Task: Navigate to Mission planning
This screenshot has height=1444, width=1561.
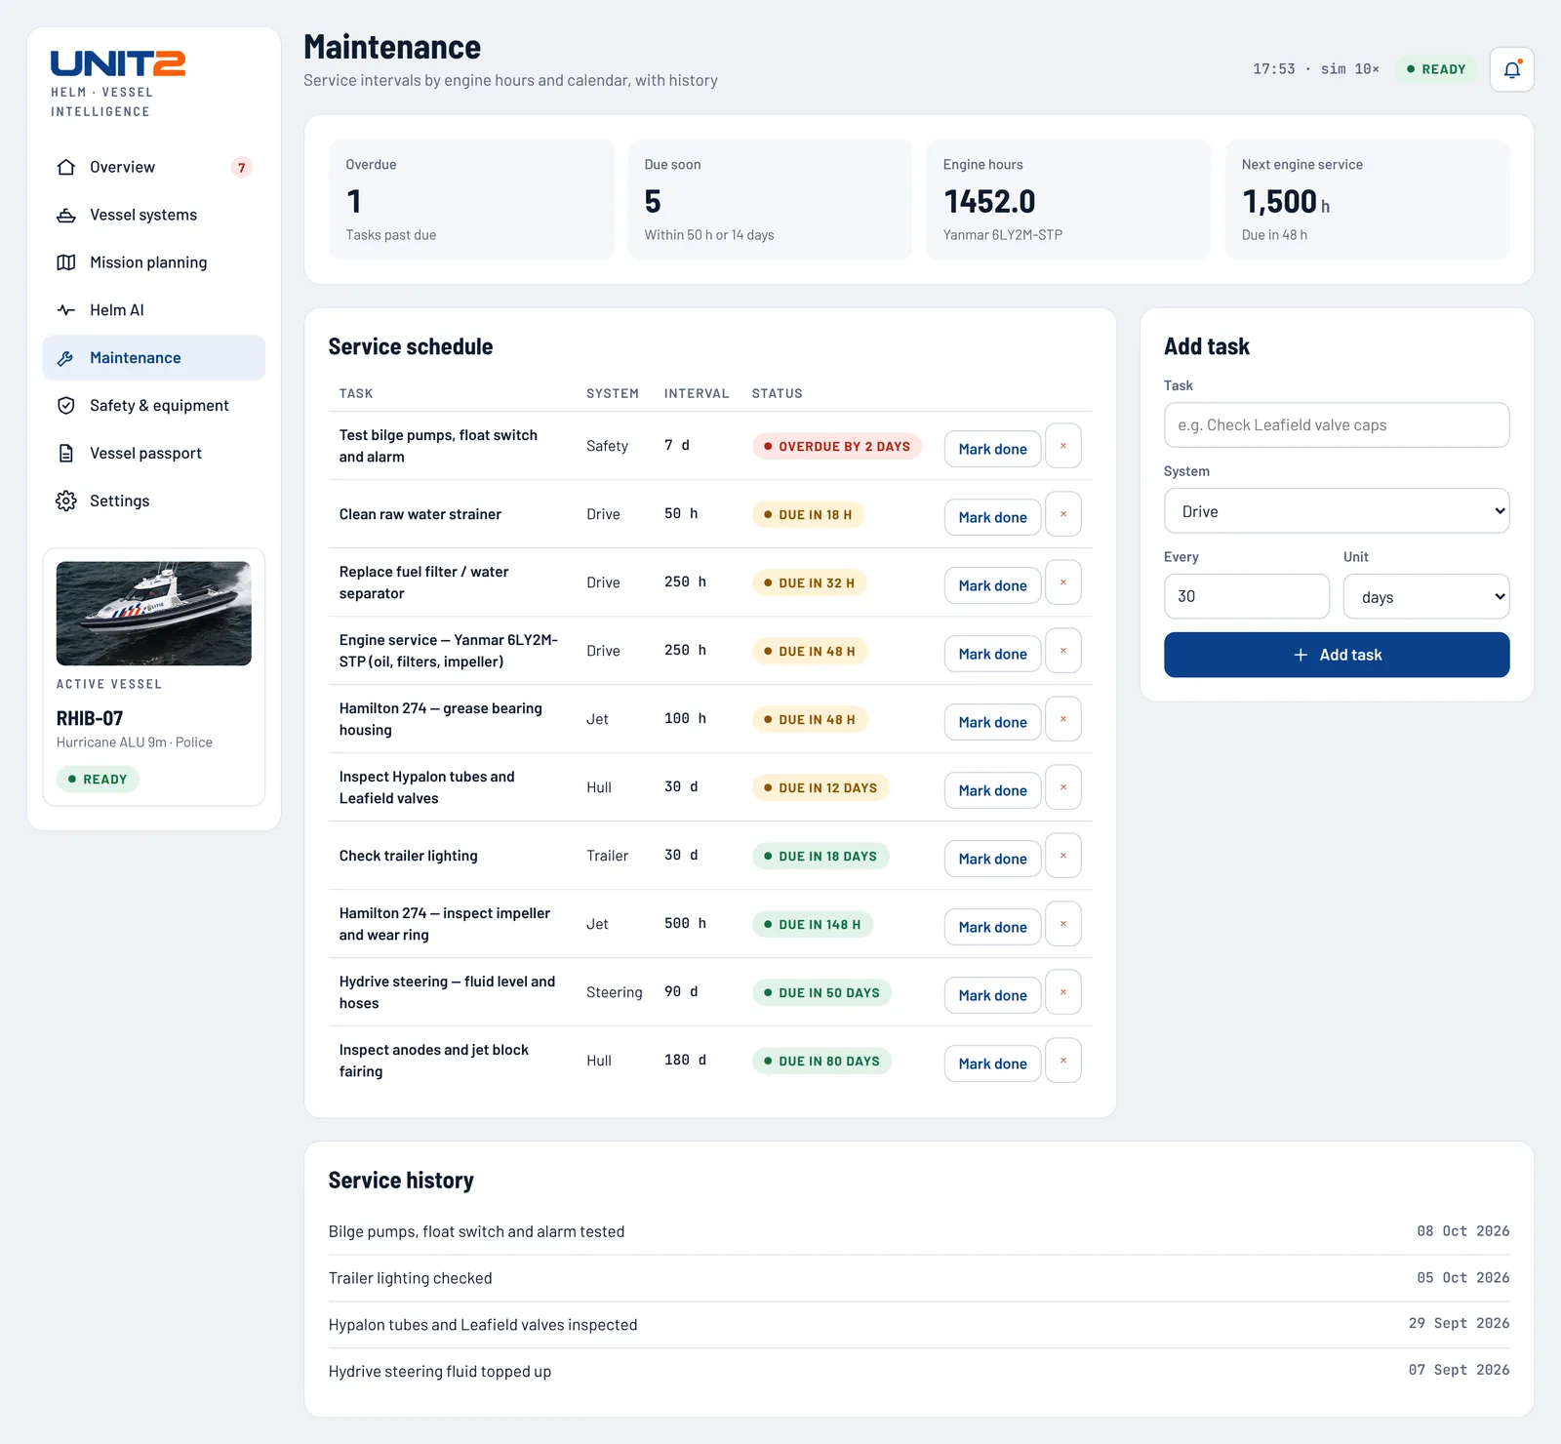Action: (x=153, y=262)
